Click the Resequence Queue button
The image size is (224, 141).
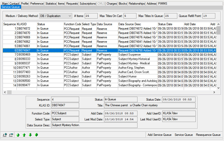tap(208, 135)
